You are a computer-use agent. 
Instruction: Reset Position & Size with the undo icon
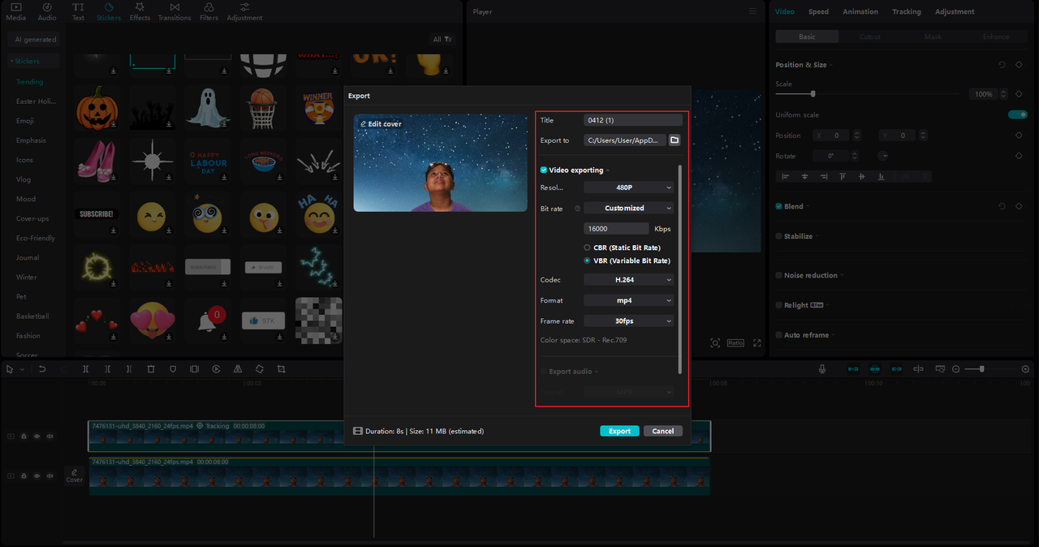coord(1002,65)
